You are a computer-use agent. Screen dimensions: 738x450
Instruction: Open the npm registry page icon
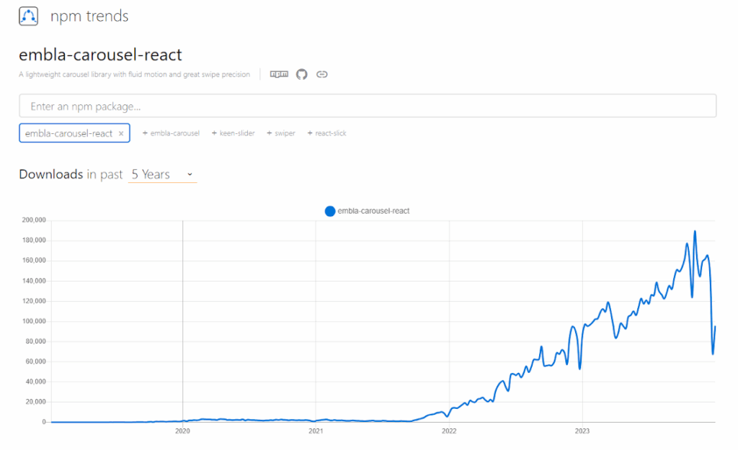point(279,74)
